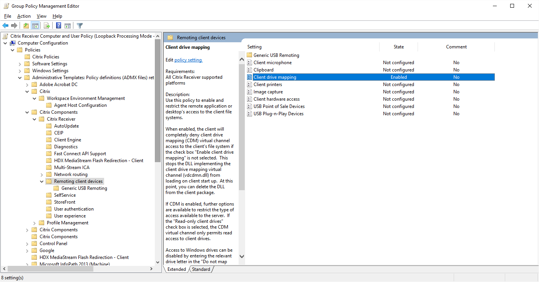Image resolution: width=539 pixels, height=282 pixels.
Task: Switch to the Standard tab
Action: coord(201,269)
